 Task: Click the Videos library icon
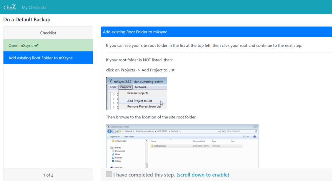(113, 161)
